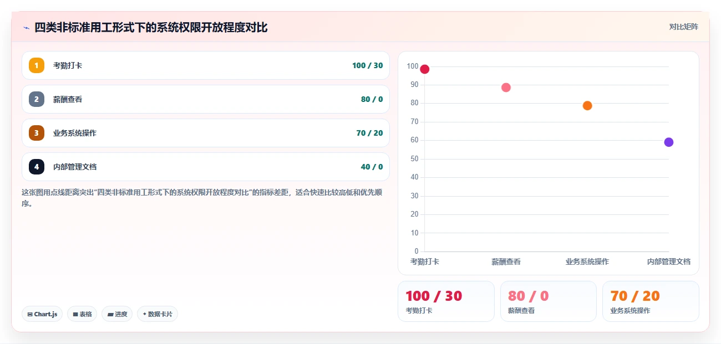This screenshot has width=721, height=344.
Task: Click the 内部管理文档 x-axis label
Action: tap(669, 261)
